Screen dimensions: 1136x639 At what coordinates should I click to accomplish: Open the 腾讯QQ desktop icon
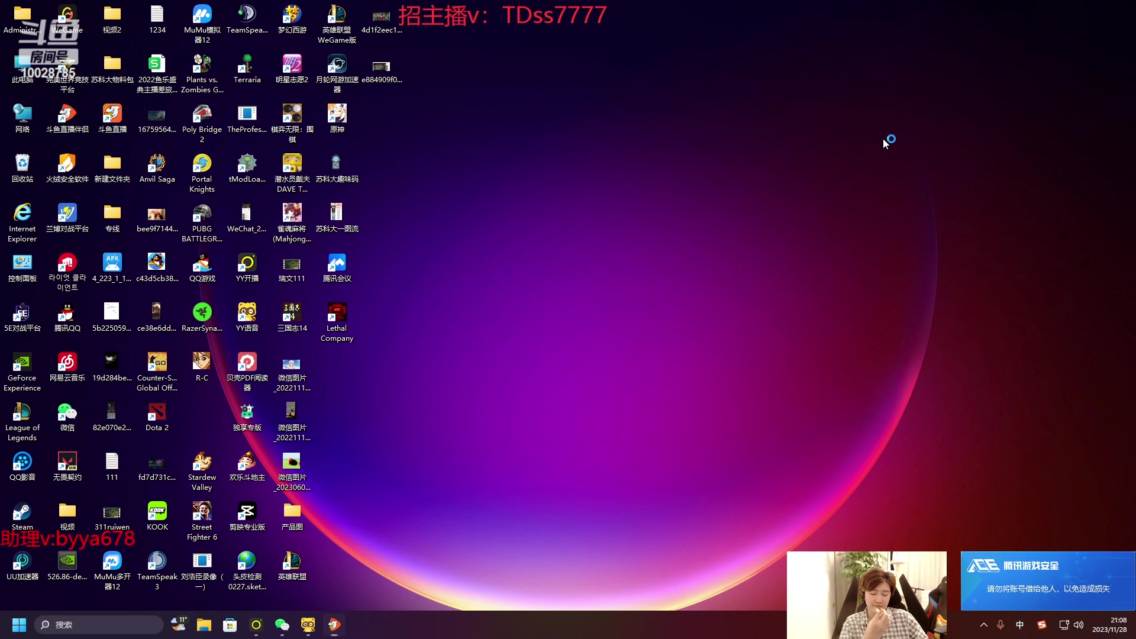67,317
